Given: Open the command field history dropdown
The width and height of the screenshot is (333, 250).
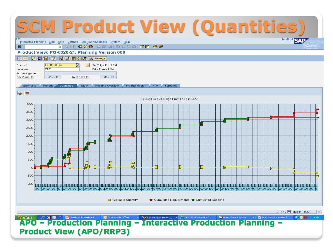Looking at the screenshot, I should [x=60, y=47].
